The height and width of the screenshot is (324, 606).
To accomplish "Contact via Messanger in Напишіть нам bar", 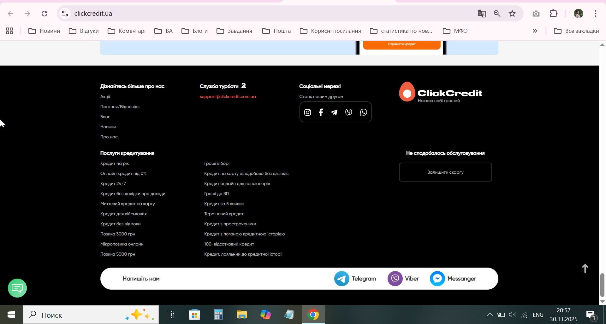I will point(453,279).
